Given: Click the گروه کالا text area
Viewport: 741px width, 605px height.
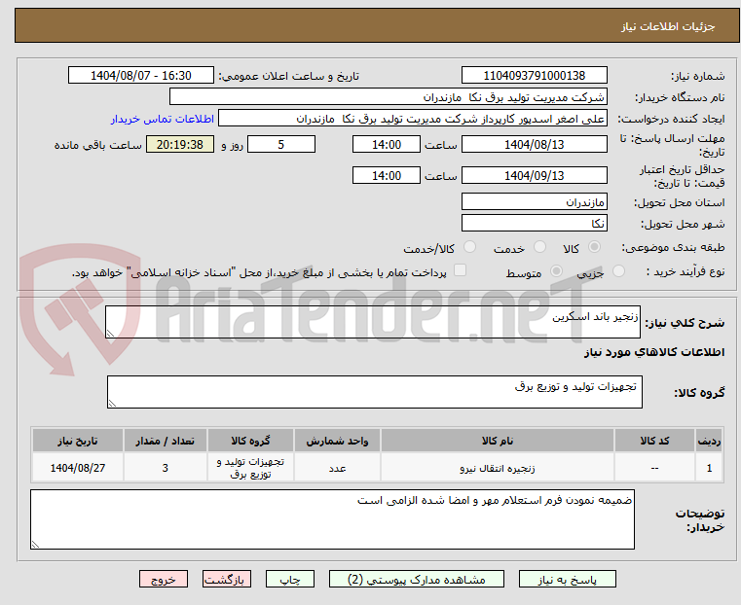Looking at the screenshot, I should coord(375,392).
